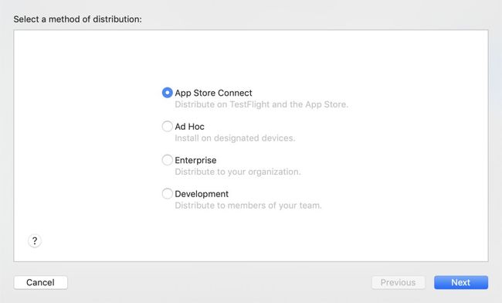
Task: Click the Next button
Action: [461, 282]
